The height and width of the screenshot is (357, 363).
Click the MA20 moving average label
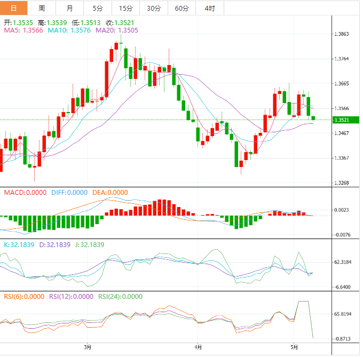click(117, 31)
